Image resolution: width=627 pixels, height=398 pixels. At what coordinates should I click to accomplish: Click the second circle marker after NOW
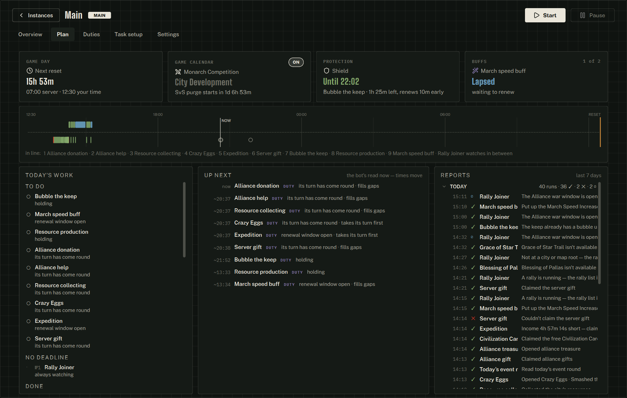(x=250, y=140)
